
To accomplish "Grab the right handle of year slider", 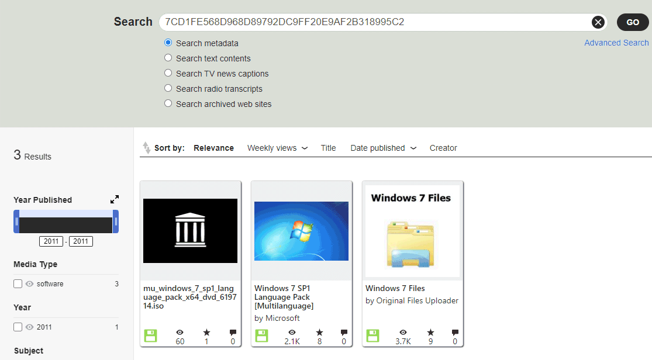I will [116, 221].
